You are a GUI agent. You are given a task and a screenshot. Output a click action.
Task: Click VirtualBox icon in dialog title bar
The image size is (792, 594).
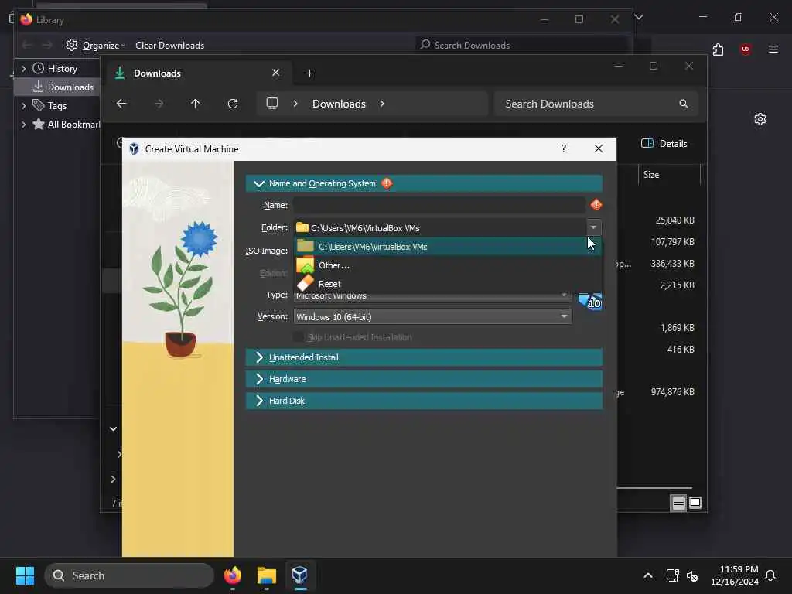click(x=134, y=148)
